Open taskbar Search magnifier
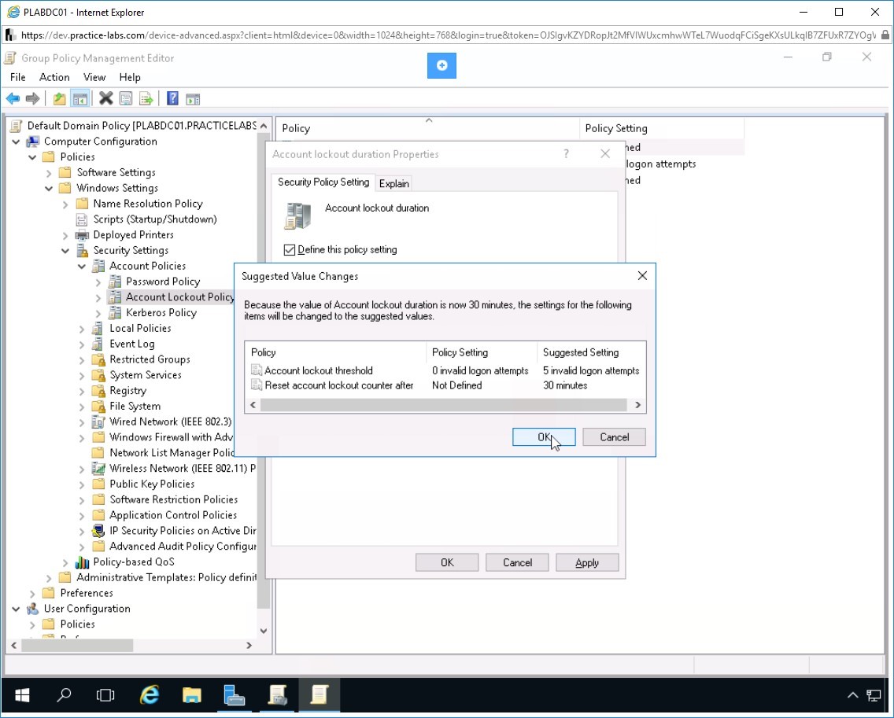 [x=64, y=694]
